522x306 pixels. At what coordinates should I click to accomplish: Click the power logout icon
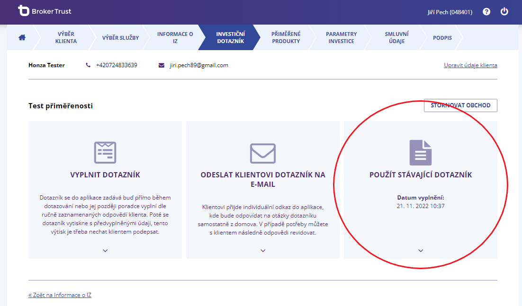(x=504, y=12)
